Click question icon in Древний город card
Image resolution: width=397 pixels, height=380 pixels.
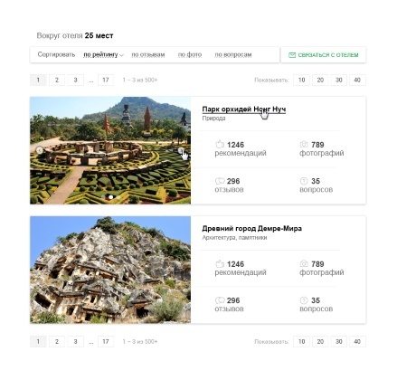click(x=304, y=300)
